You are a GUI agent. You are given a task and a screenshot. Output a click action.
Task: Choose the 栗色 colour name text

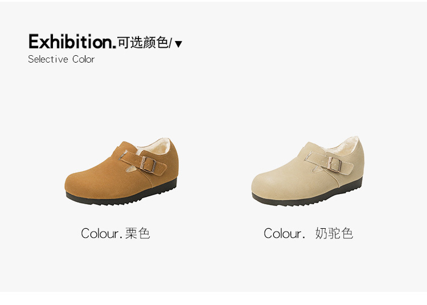point(138,233)
